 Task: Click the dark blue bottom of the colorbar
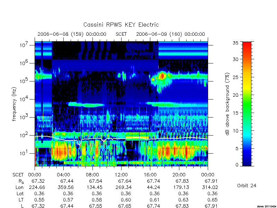[247, 162]
